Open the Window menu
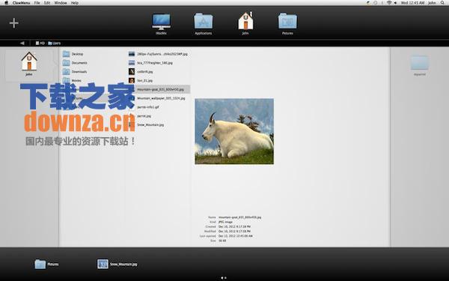Image resolution: width=449 pixels, height=281 pixels. (x=61, y=2)
